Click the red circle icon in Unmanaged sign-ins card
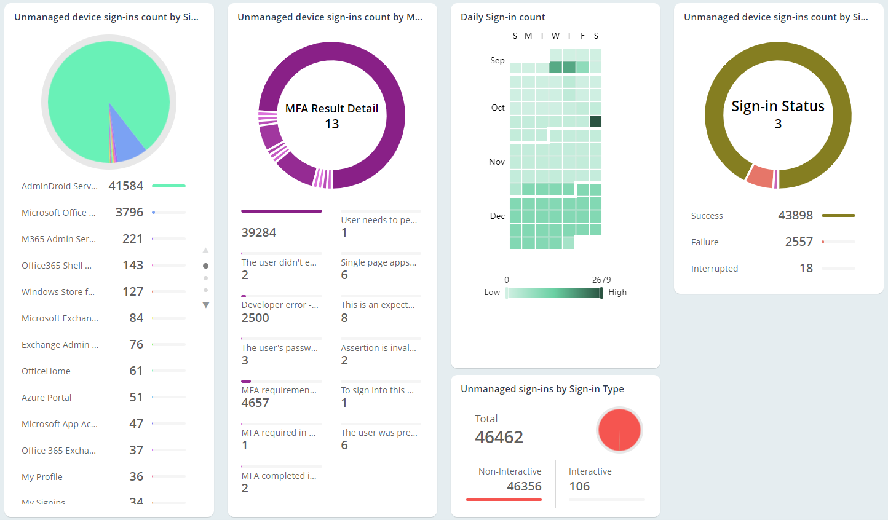This screenshot has height=520, width=888. 619,430
